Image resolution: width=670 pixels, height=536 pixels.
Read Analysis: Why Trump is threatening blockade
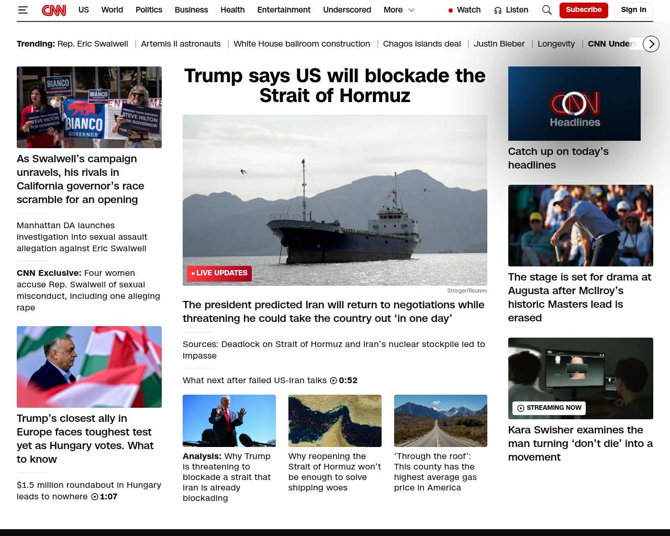227,477
